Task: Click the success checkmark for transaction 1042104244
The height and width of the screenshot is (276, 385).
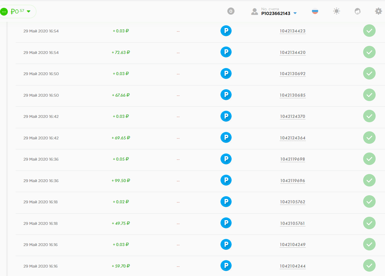Action: coord(369,266)
